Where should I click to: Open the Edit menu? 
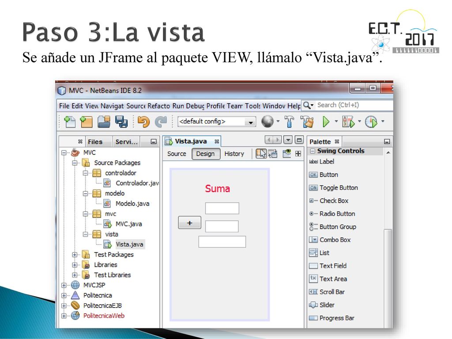(77, 106)
